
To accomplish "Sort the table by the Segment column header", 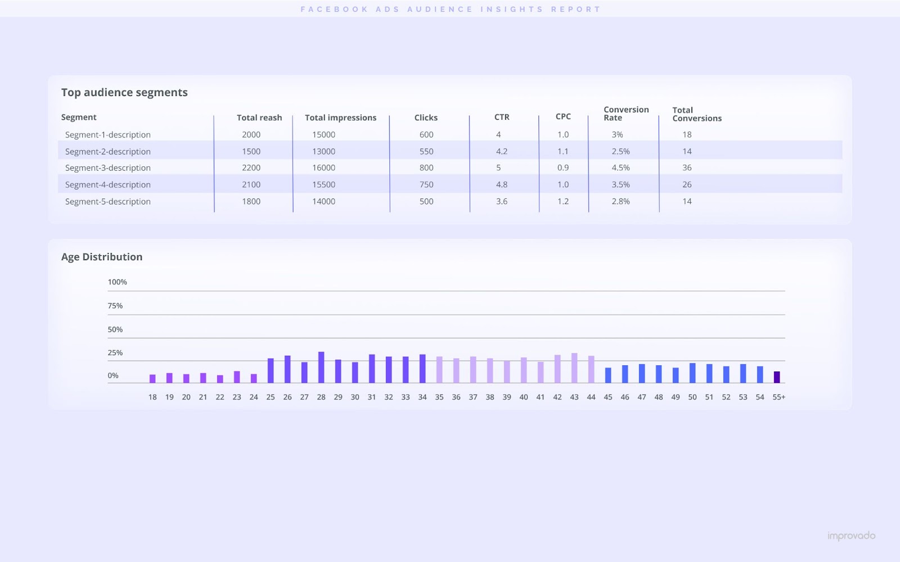I will coord(79,117).
